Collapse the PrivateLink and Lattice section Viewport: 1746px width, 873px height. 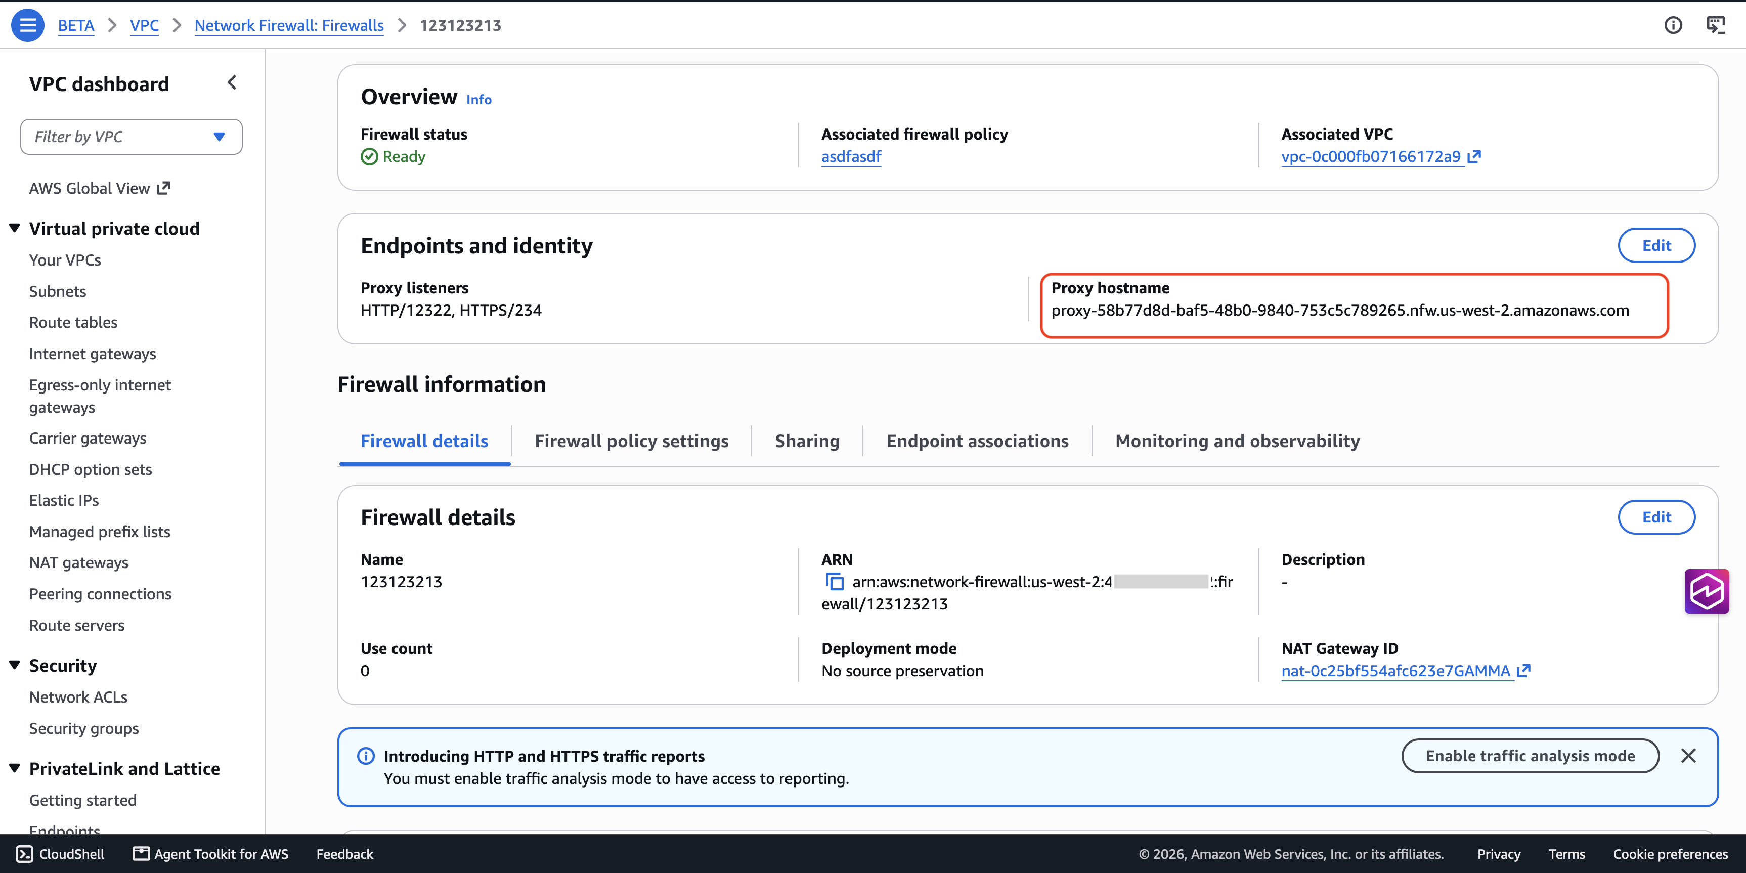click(14, 769)
